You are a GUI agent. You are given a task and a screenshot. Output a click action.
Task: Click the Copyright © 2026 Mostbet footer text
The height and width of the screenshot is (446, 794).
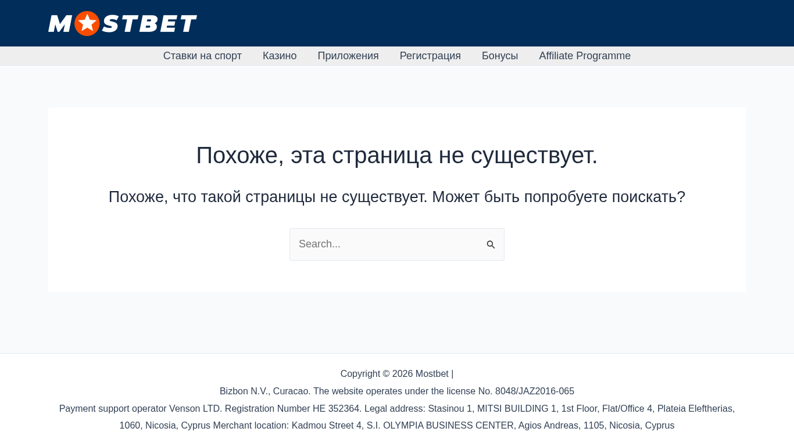395,374
